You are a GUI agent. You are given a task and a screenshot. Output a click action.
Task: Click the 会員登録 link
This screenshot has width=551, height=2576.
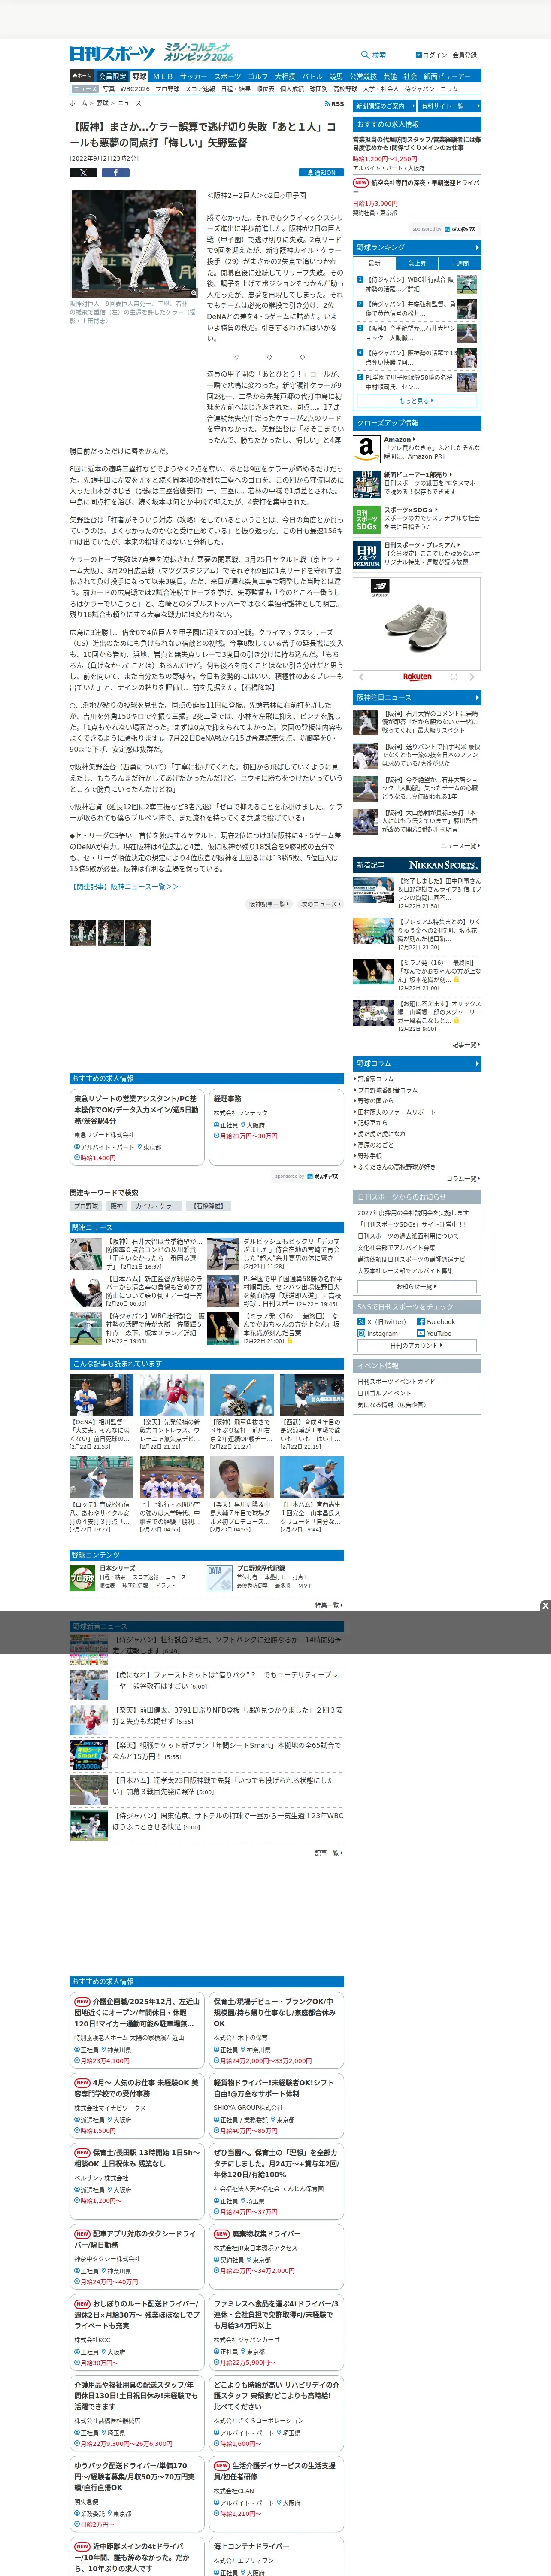465,55
